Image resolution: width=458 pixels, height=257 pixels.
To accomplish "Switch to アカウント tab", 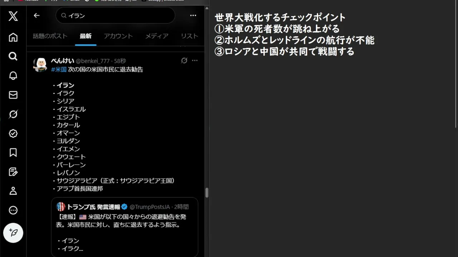I will tap(118, 36).
